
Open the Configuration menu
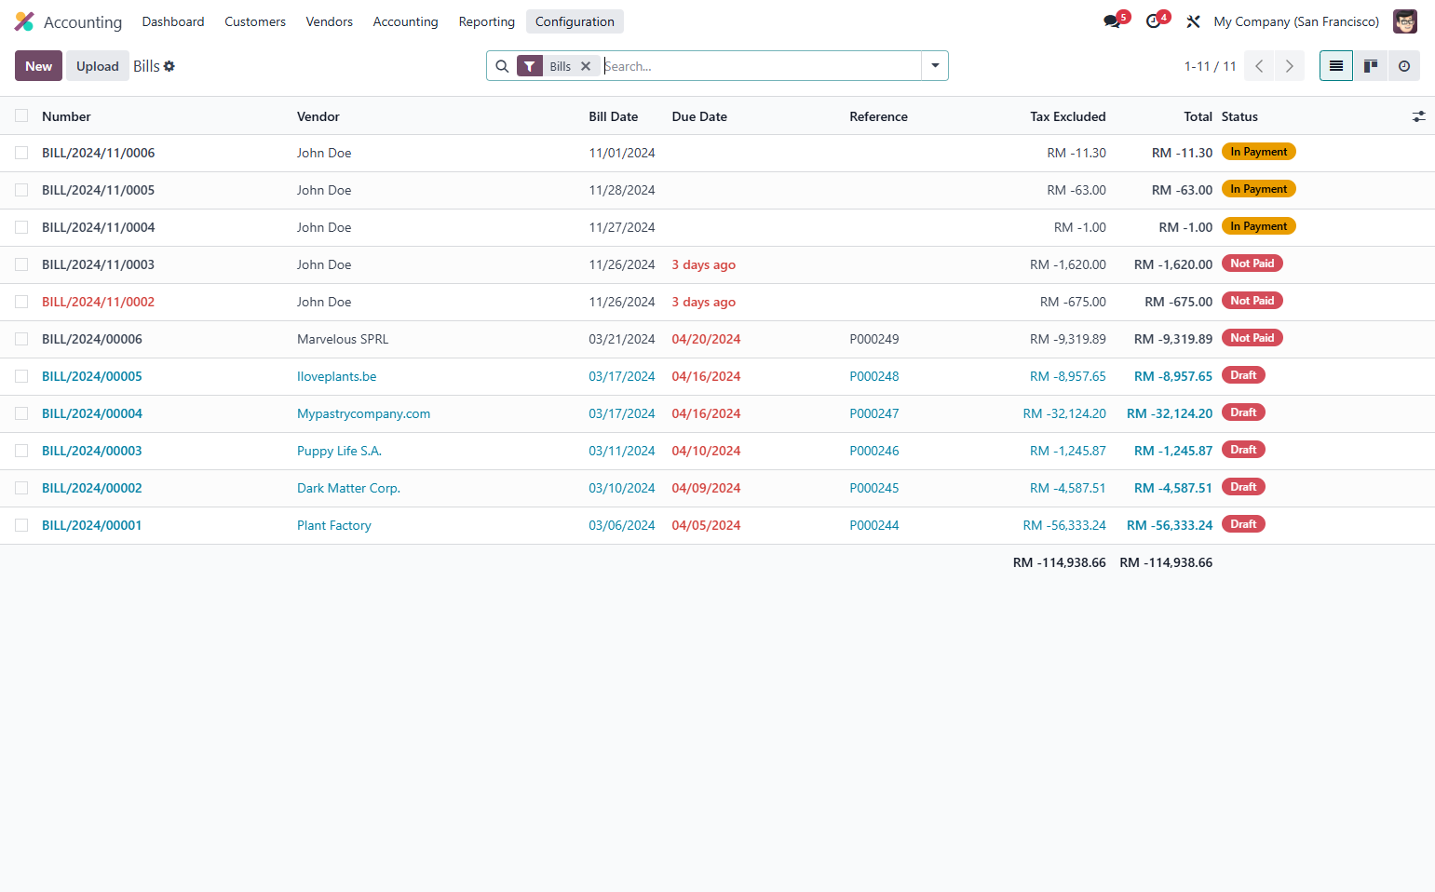[575, 21]
